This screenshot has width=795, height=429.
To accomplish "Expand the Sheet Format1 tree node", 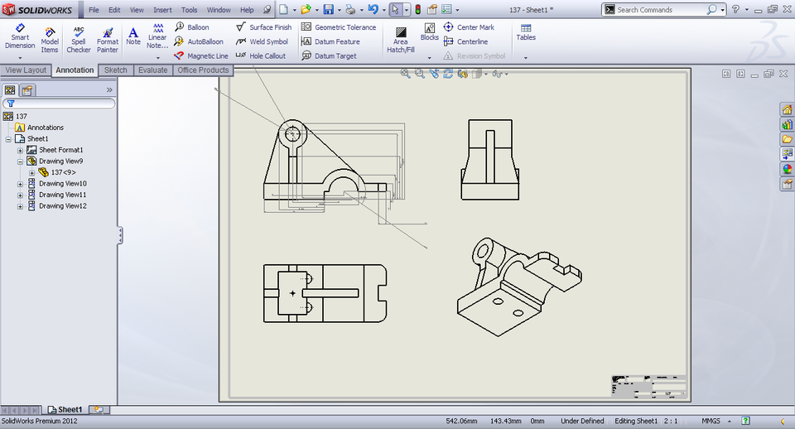I will pos(20,150).
